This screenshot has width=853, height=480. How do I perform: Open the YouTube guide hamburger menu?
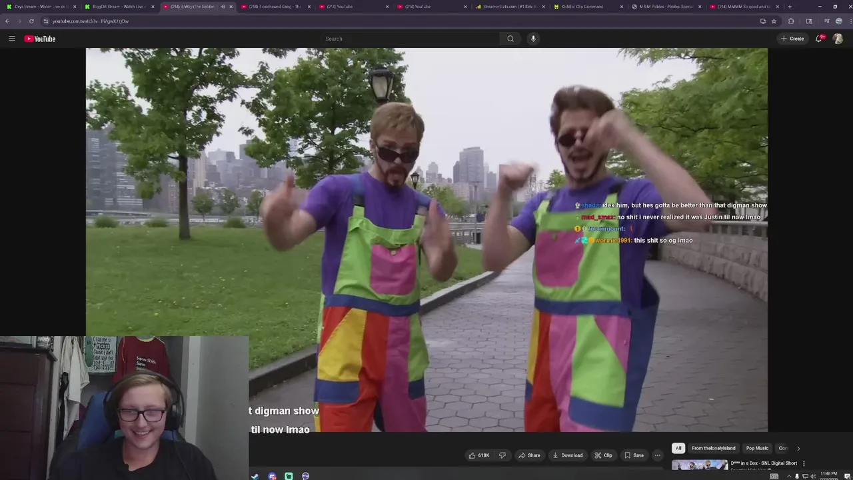coord(11,39)
